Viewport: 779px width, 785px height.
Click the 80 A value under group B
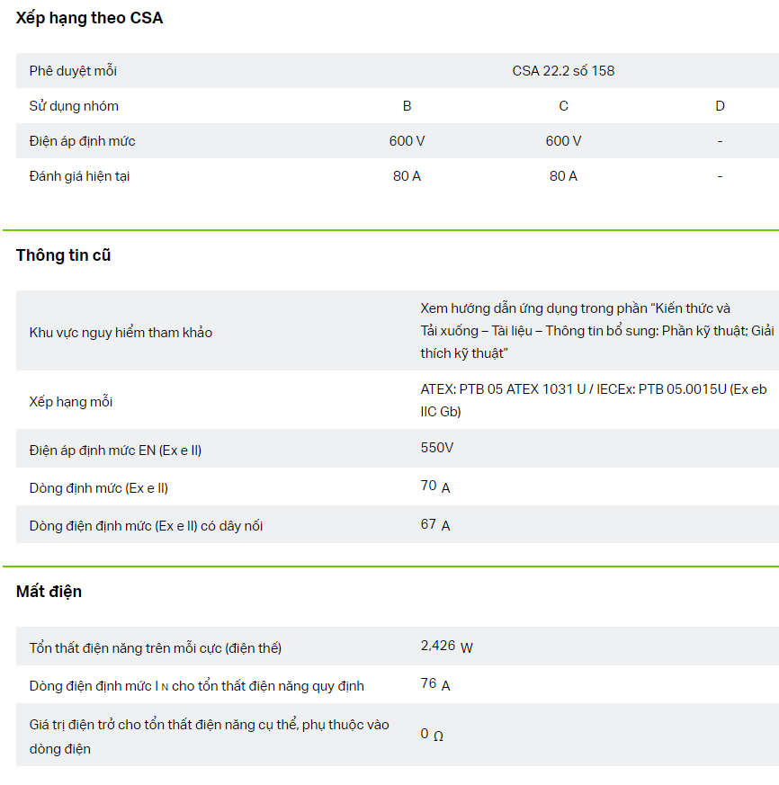click(407, 176)
